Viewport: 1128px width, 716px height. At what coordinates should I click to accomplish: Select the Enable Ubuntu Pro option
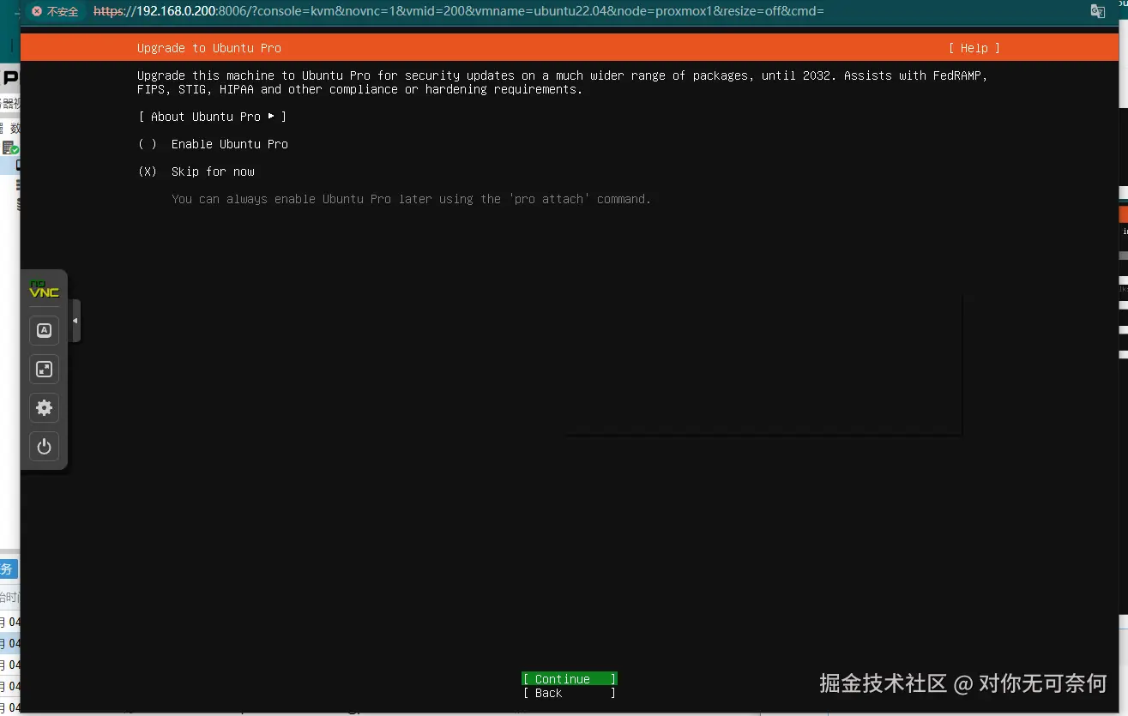213,144
